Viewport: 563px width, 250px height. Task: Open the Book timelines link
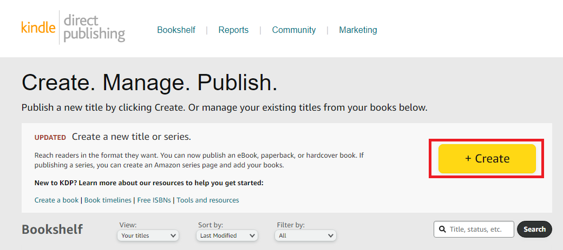click(108, 200)
